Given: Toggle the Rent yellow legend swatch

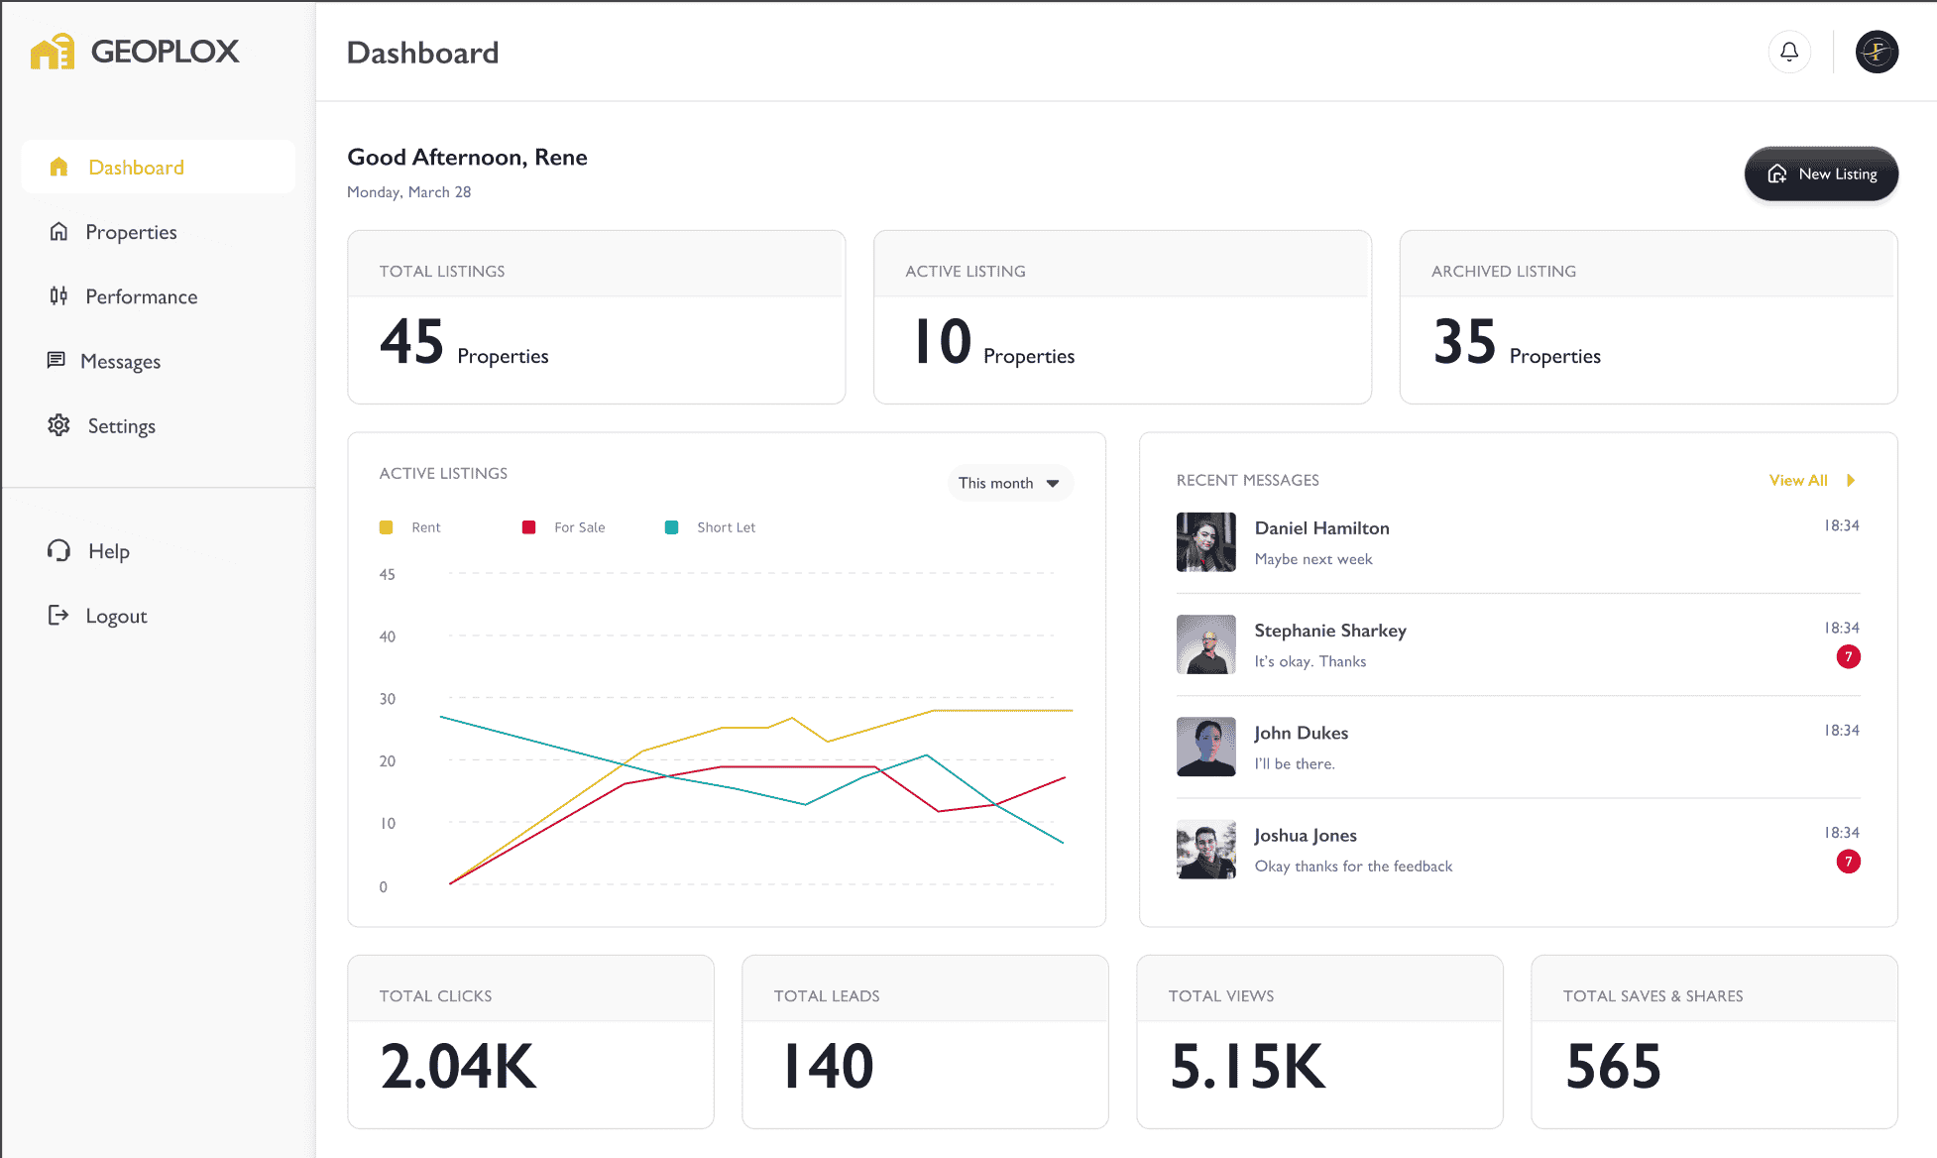Looking at the screenshot, I should coord(386,527).
